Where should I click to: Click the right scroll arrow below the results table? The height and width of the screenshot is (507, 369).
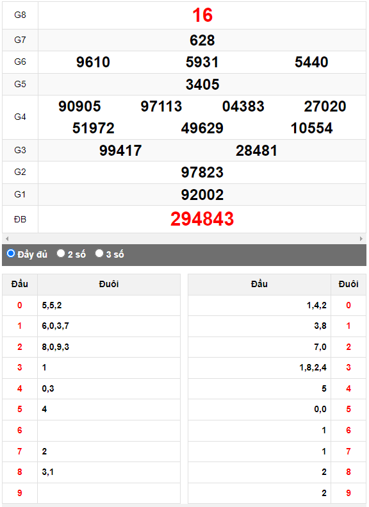click(361, 238)
